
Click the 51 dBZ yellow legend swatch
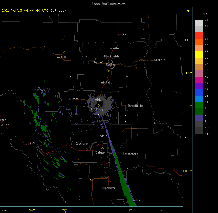(199, 54)
